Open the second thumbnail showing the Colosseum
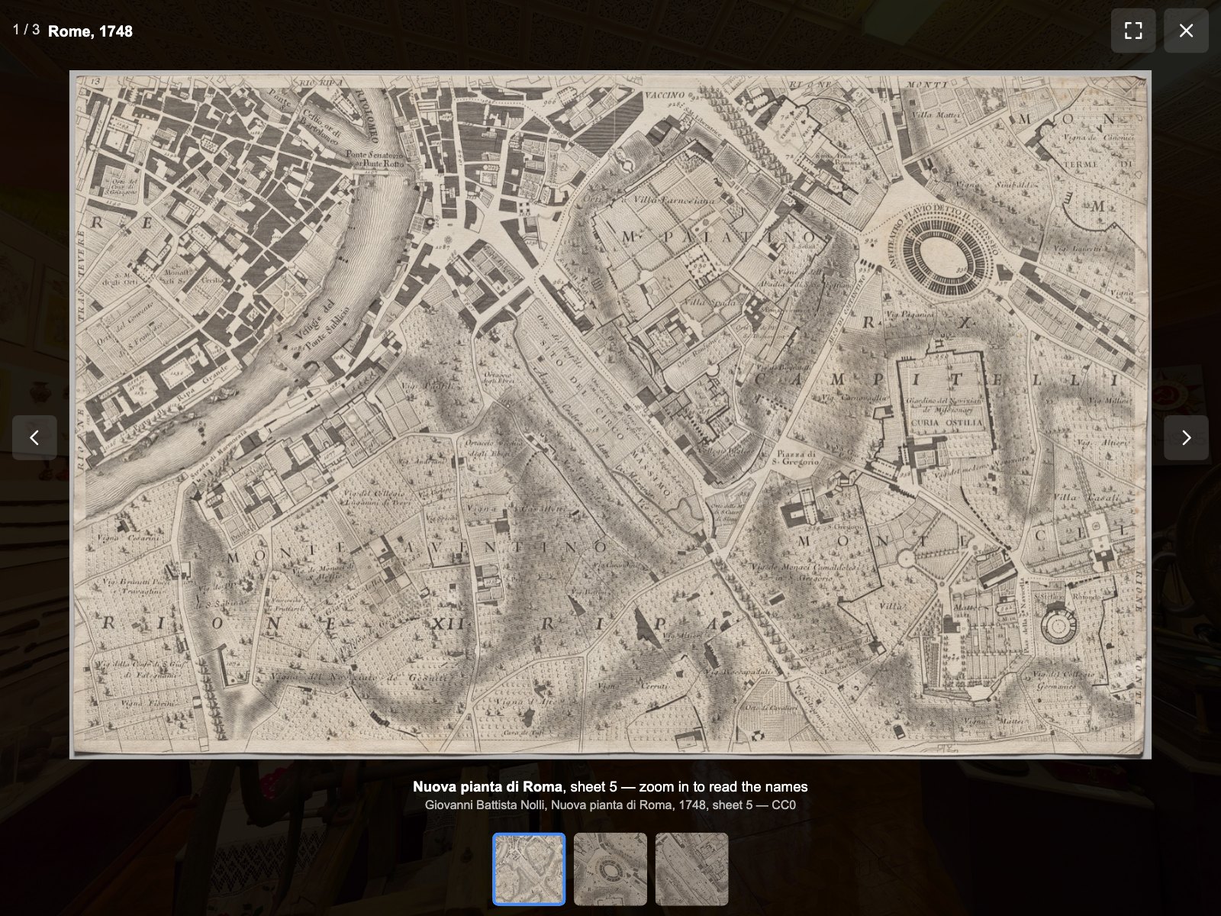 click(x=610, y=869)
